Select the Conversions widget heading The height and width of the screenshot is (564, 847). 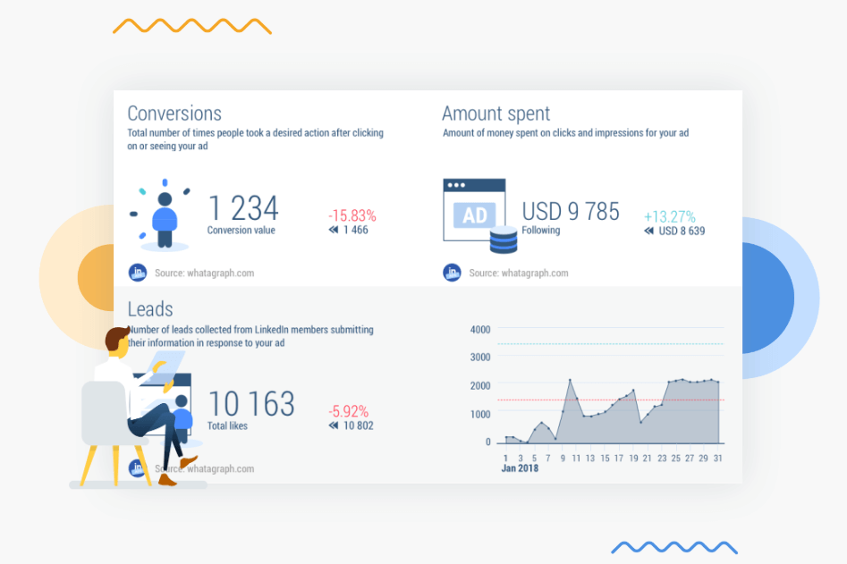(x=174, y=114)
